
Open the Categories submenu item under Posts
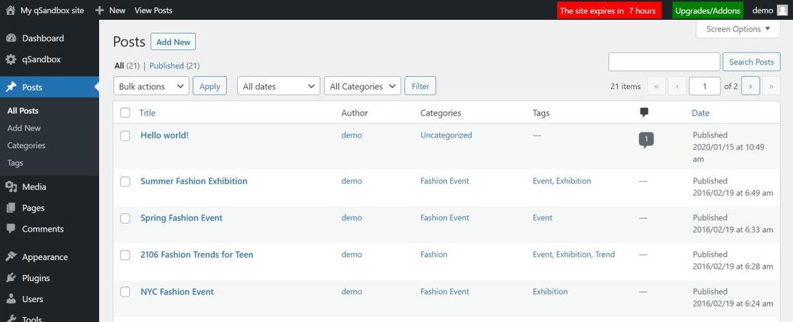(x=26, y=146)
